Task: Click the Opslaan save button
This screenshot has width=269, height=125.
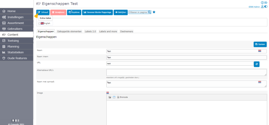Action: (x=260, y=44)
